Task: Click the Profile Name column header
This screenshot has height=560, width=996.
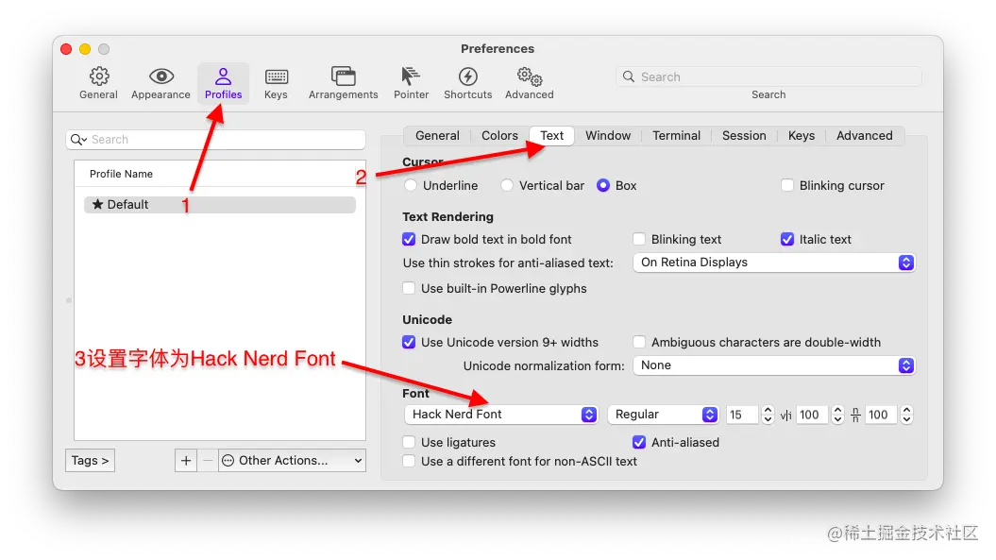Action: (x=121, y=174)
